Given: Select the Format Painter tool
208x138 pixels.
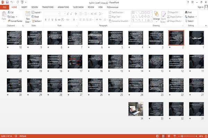Looking at the screenshot, I should [x=15, y=21].
